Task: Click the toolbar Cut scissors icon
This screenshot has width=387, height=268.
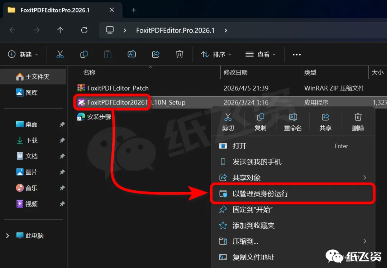Action: (60, 54)
